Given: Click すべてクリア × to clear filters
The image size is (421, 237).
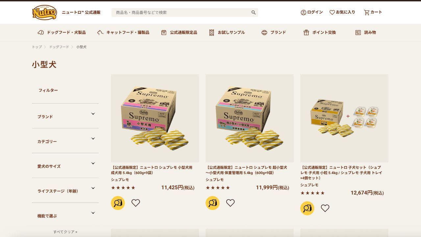Looking at the screenshot, I should [x=65, y=232].
